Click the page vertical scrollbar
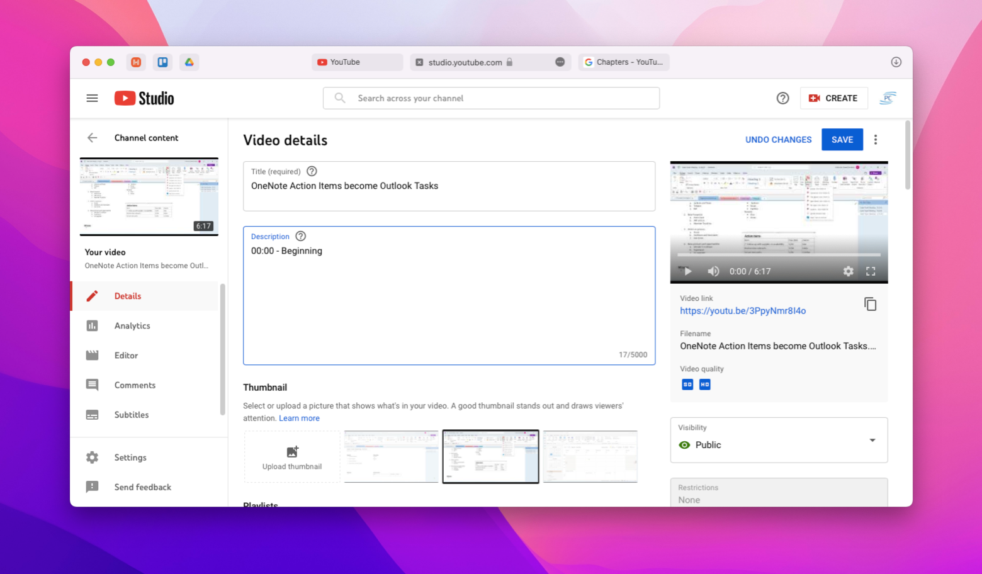 [x=907, y=155]
